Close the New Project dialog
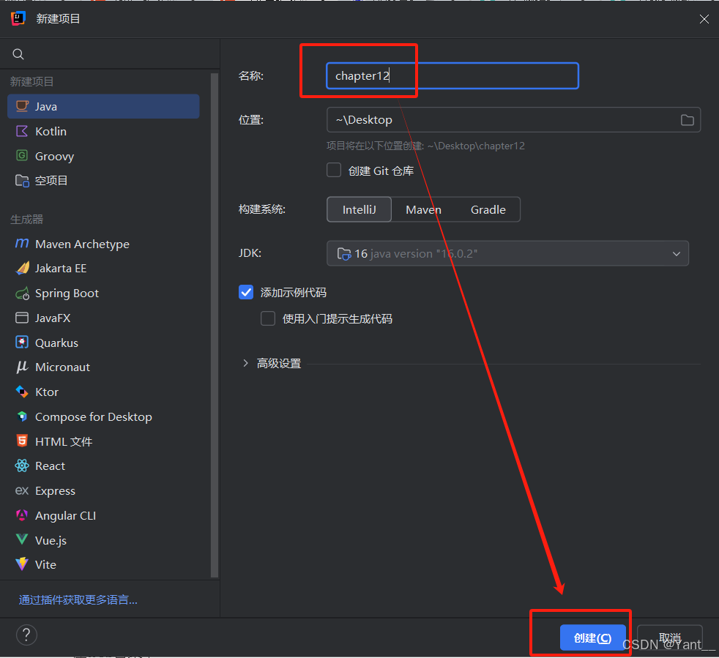Image resolution: width=719 pixels, height=658 pixels. pyautogui.click(x=704, y=19)
